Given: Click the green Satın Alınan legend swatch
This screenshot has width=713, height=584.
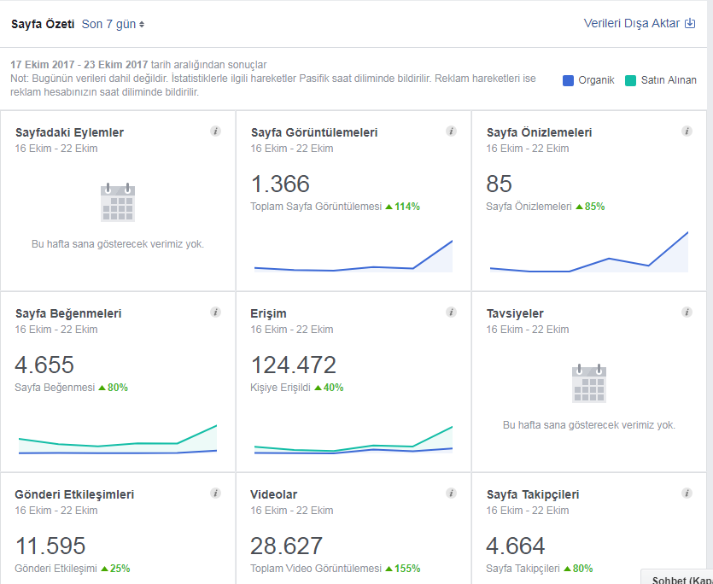Looking at the screenshot, I should coord(630,80).
